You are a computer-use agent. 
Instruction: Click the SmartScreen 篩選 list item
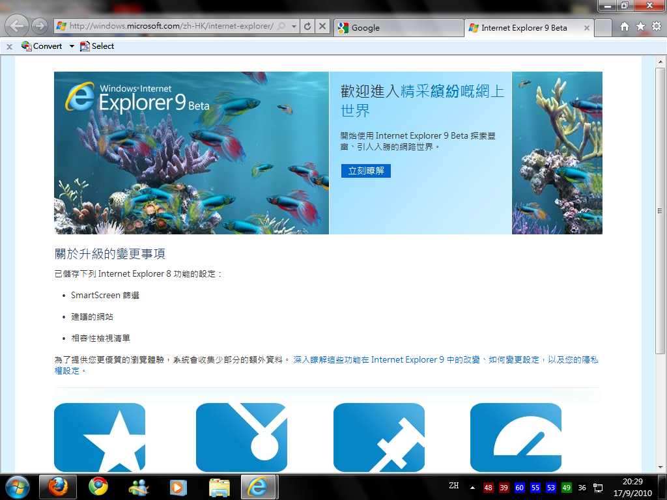105,295
